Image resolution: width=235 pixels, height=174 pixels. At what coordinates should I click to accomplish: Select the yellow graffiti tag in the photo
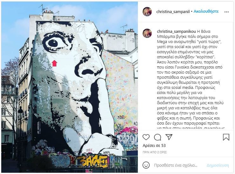(91, 161)
